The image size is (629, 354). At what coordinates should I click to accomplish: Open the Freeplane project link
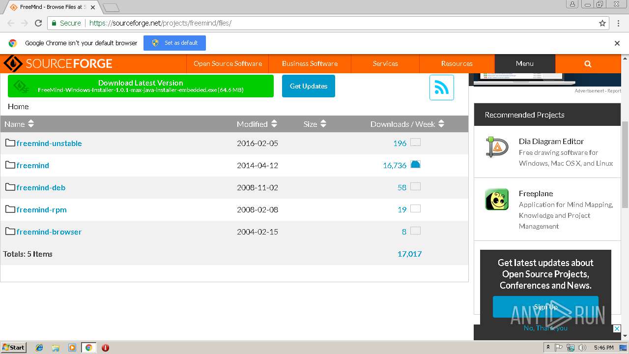click(x=536, y=193)
